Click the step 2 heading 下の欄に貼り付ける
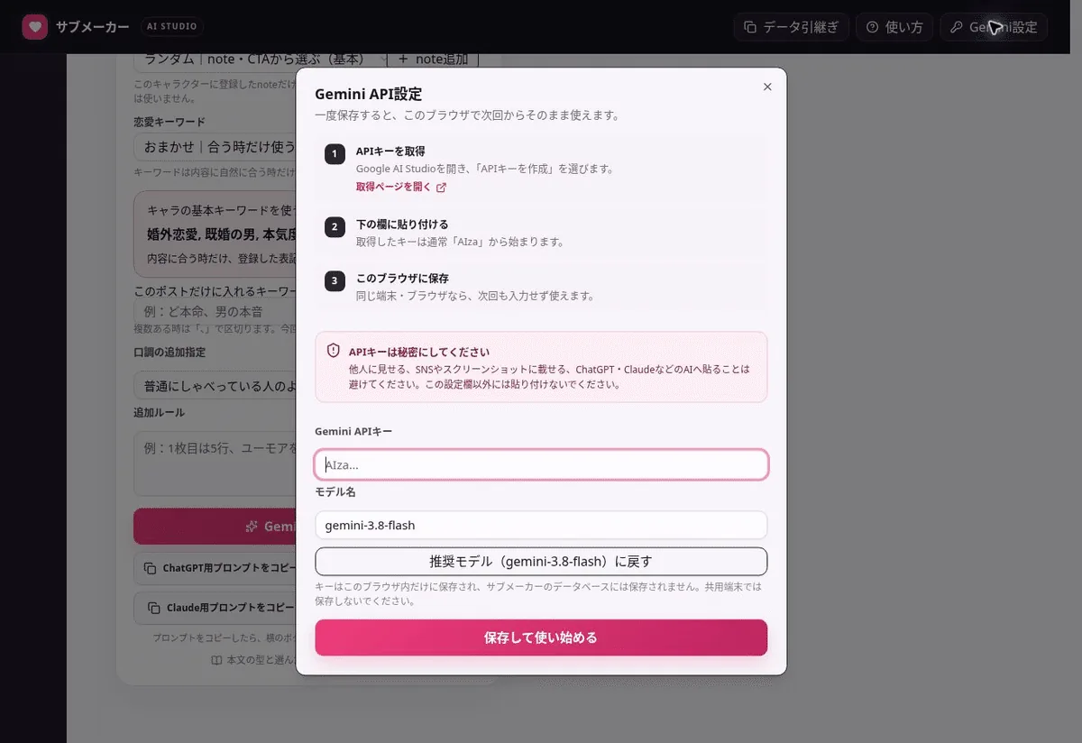The width and height of the screenshot is (1082, 743). [x=402, y=225]
